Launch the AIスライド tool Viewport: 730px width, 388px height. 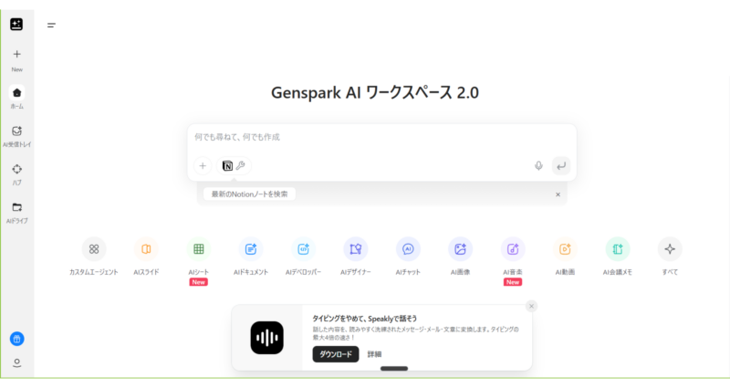[146, 249]
